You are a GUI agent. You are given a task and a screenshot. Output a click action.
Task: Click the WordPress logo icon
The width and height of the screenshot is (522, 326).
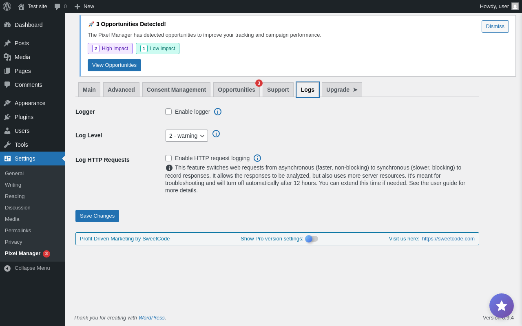click(x=7, y=7)
